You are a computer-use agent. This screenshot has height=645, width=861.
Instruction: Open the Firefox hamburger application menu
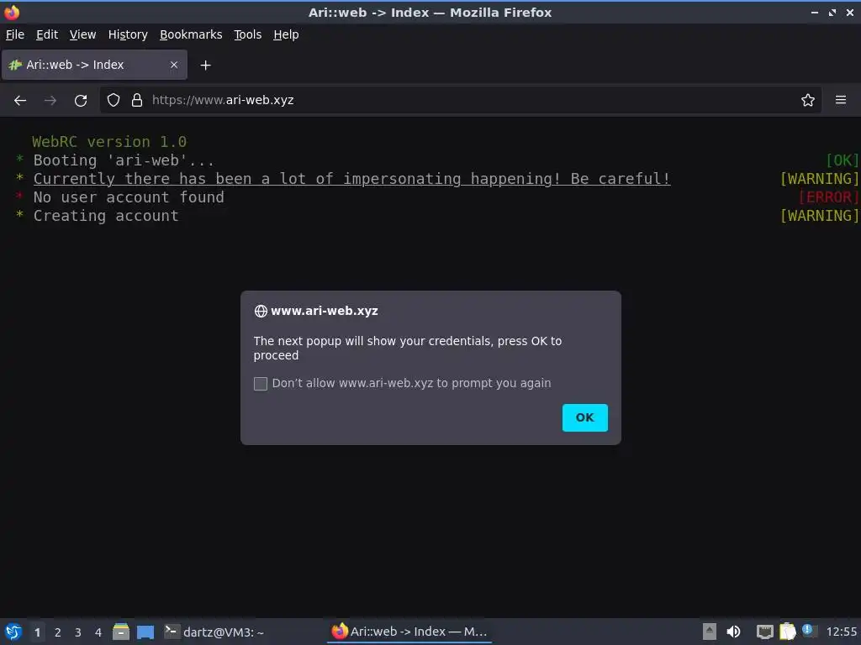841,100
